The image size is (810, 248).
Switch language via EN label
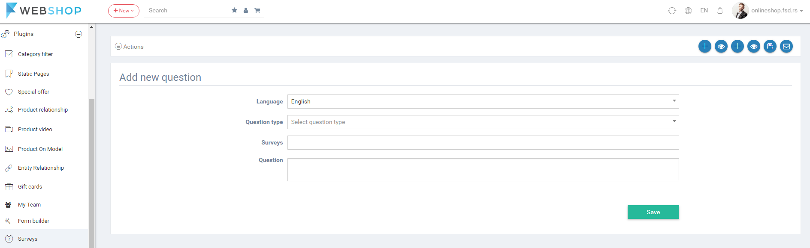[704, 10]
